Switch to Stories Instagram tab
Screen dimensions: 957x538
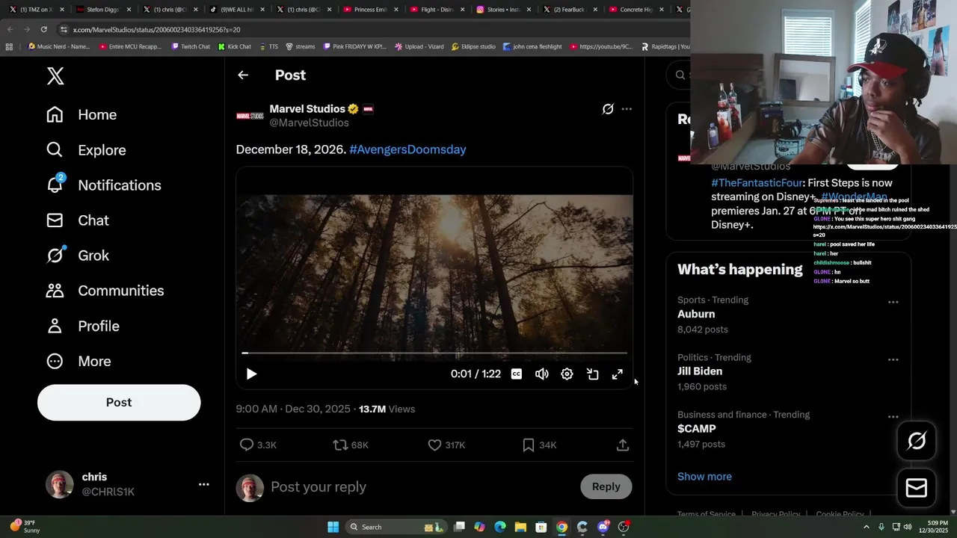tap(504, 10)
